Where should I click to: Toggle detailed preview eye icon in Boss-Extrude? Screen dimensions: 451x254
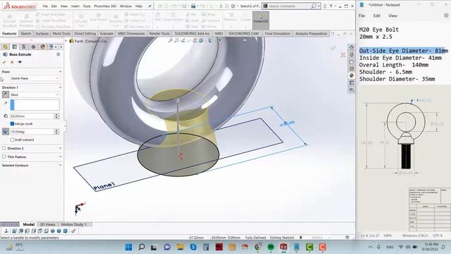(20, 62)
